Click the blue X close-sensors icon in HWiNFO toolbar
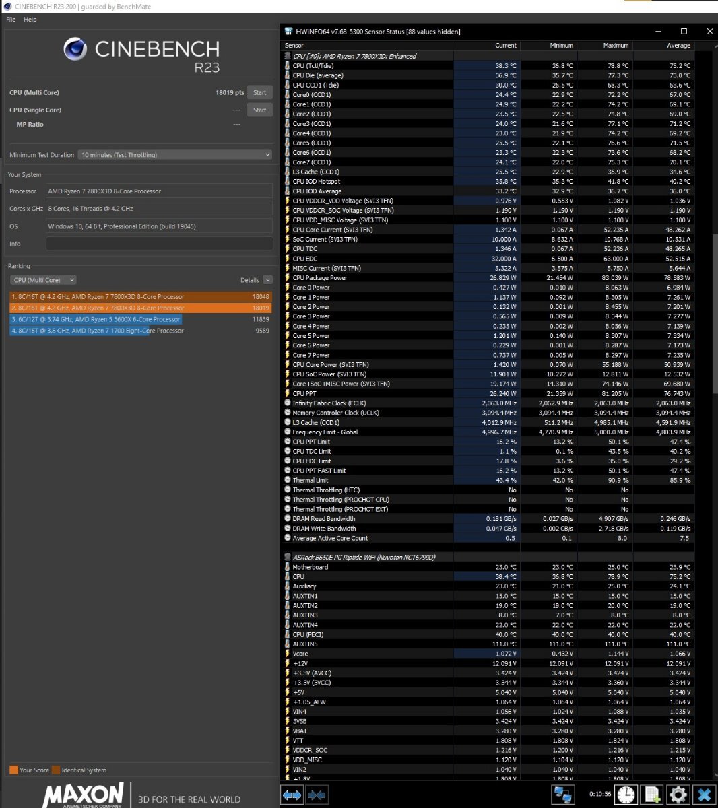This screenshot has height=808, width=718. [x=705, y=795]
